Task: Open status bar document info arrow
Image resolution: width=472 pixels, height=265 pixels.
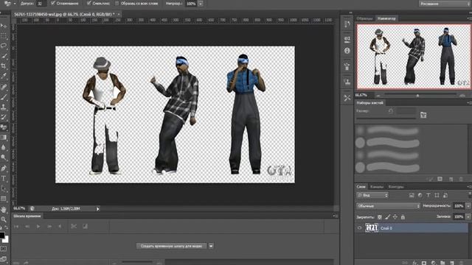Action: 98,209
